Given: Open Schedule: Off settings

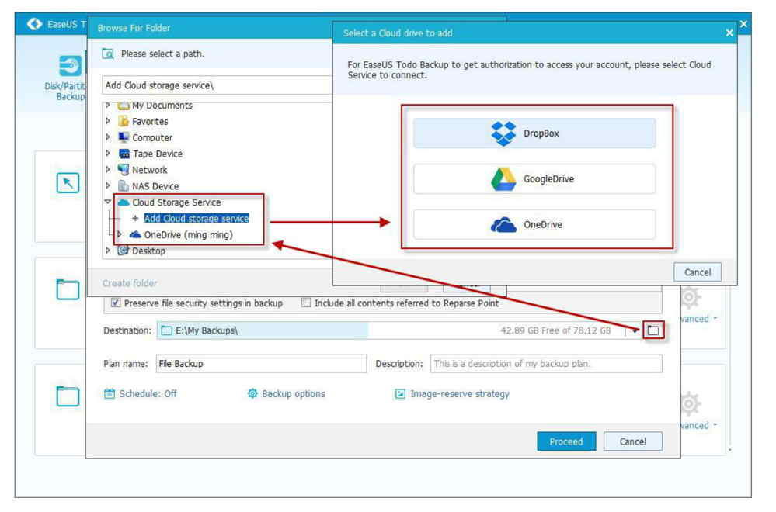Looking at the screenshot, I should (148, 394).
